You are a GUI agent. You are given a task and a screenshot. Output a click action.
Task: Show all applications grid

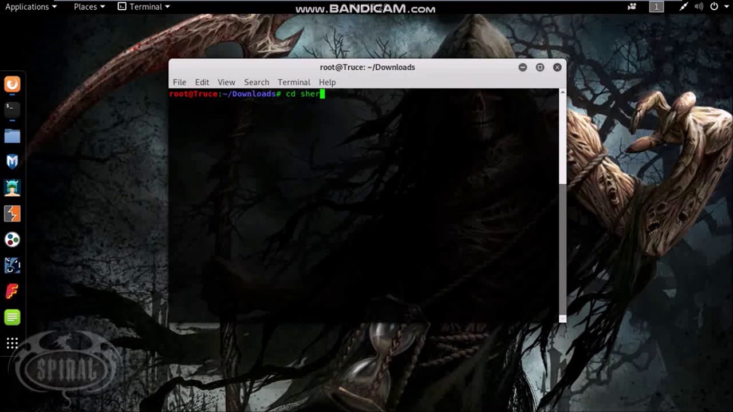(12, 343)
